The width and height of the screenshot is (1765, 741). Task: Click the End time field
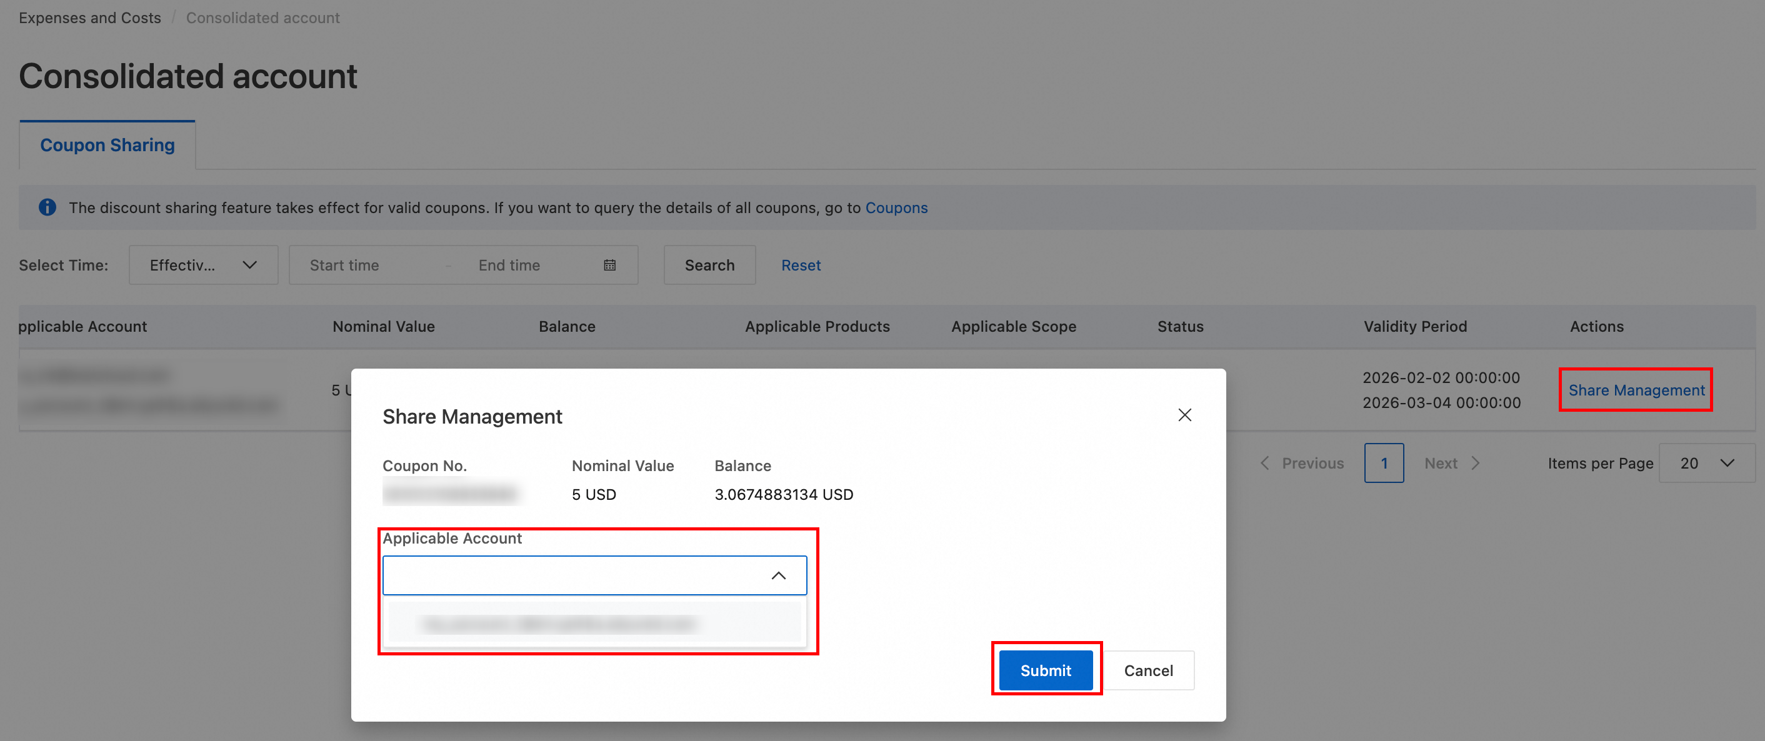pyautogui.click(x=509, y=265)
